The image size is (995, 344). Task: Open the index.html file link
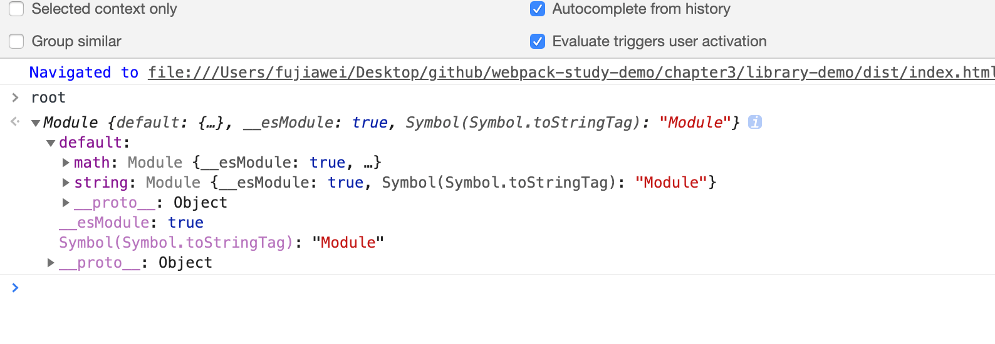(x=570, y=73)
